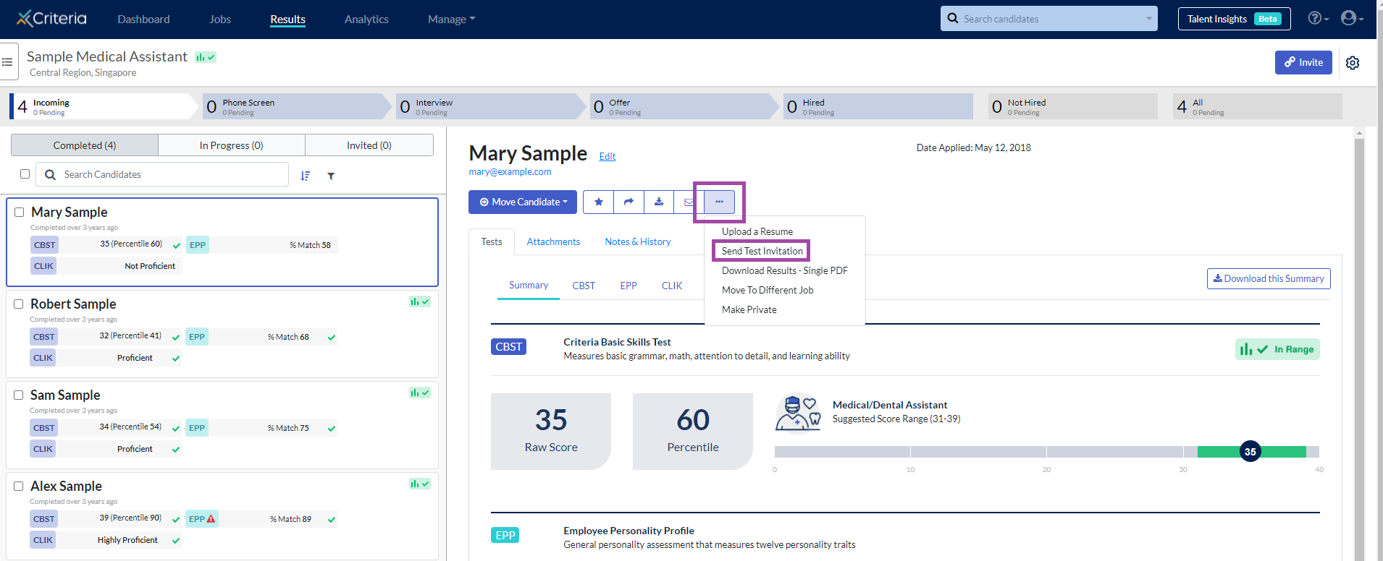Click Sam Sample's in-range indicator icon
The width and height of the screenshot is (1383, 561).
[x=420, y=393]
